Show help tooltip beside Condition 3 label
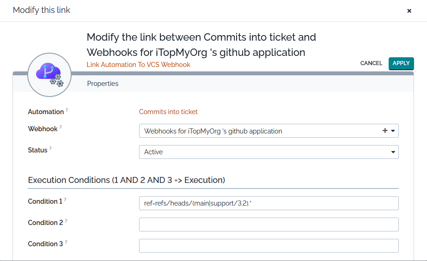This screenshot has width=427, height=261. coord(66,242)
